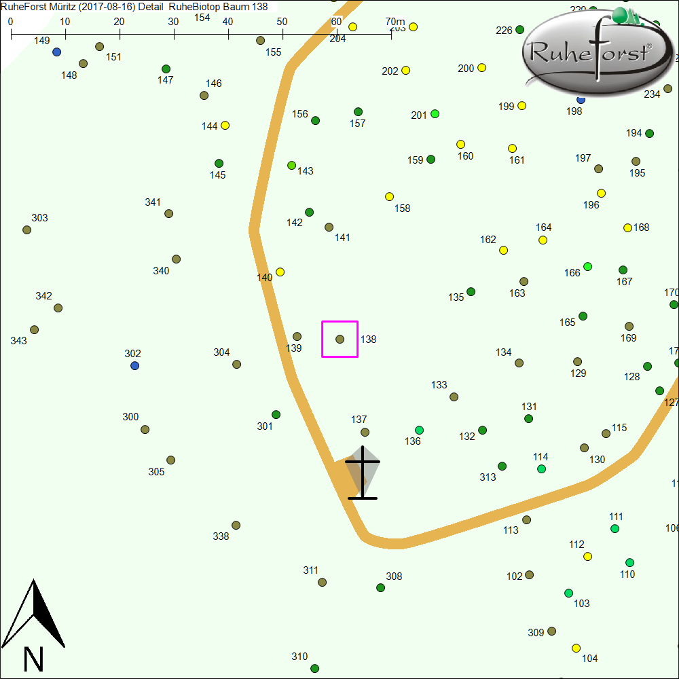Select the blue tree marker 302
This screenshot has height=679, width=679.
[x=134, y=366]
